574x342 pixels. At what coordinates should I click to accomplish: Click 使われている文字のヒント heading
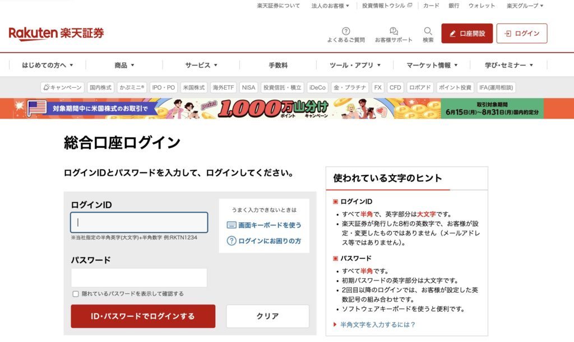coord(387,178)
